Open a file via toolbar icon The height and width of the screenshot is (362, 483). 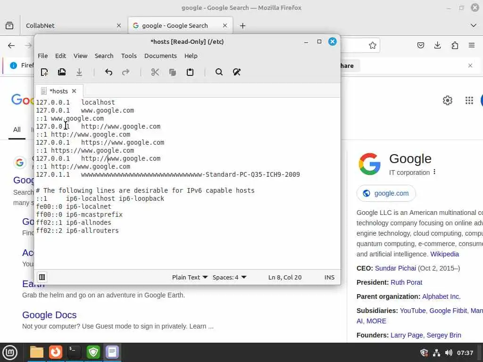pos(62,72)
